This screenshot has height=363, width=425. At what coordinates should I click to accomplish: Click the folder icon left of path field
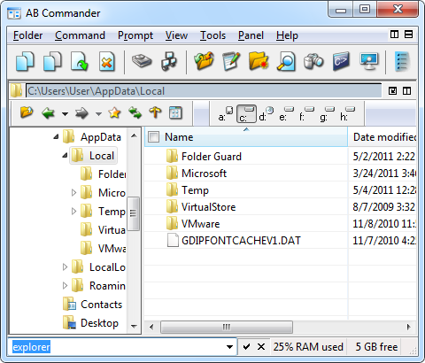(x=16, y=91)
